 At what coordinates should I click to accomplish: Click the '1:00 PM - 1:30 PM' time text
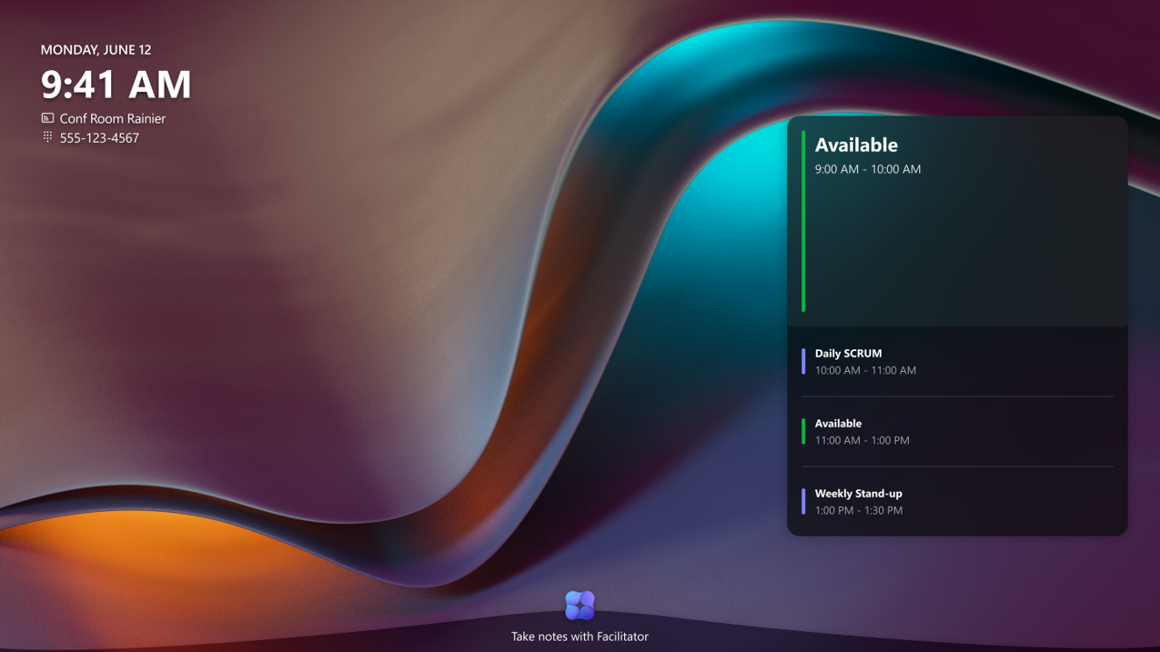coord(859,510)
